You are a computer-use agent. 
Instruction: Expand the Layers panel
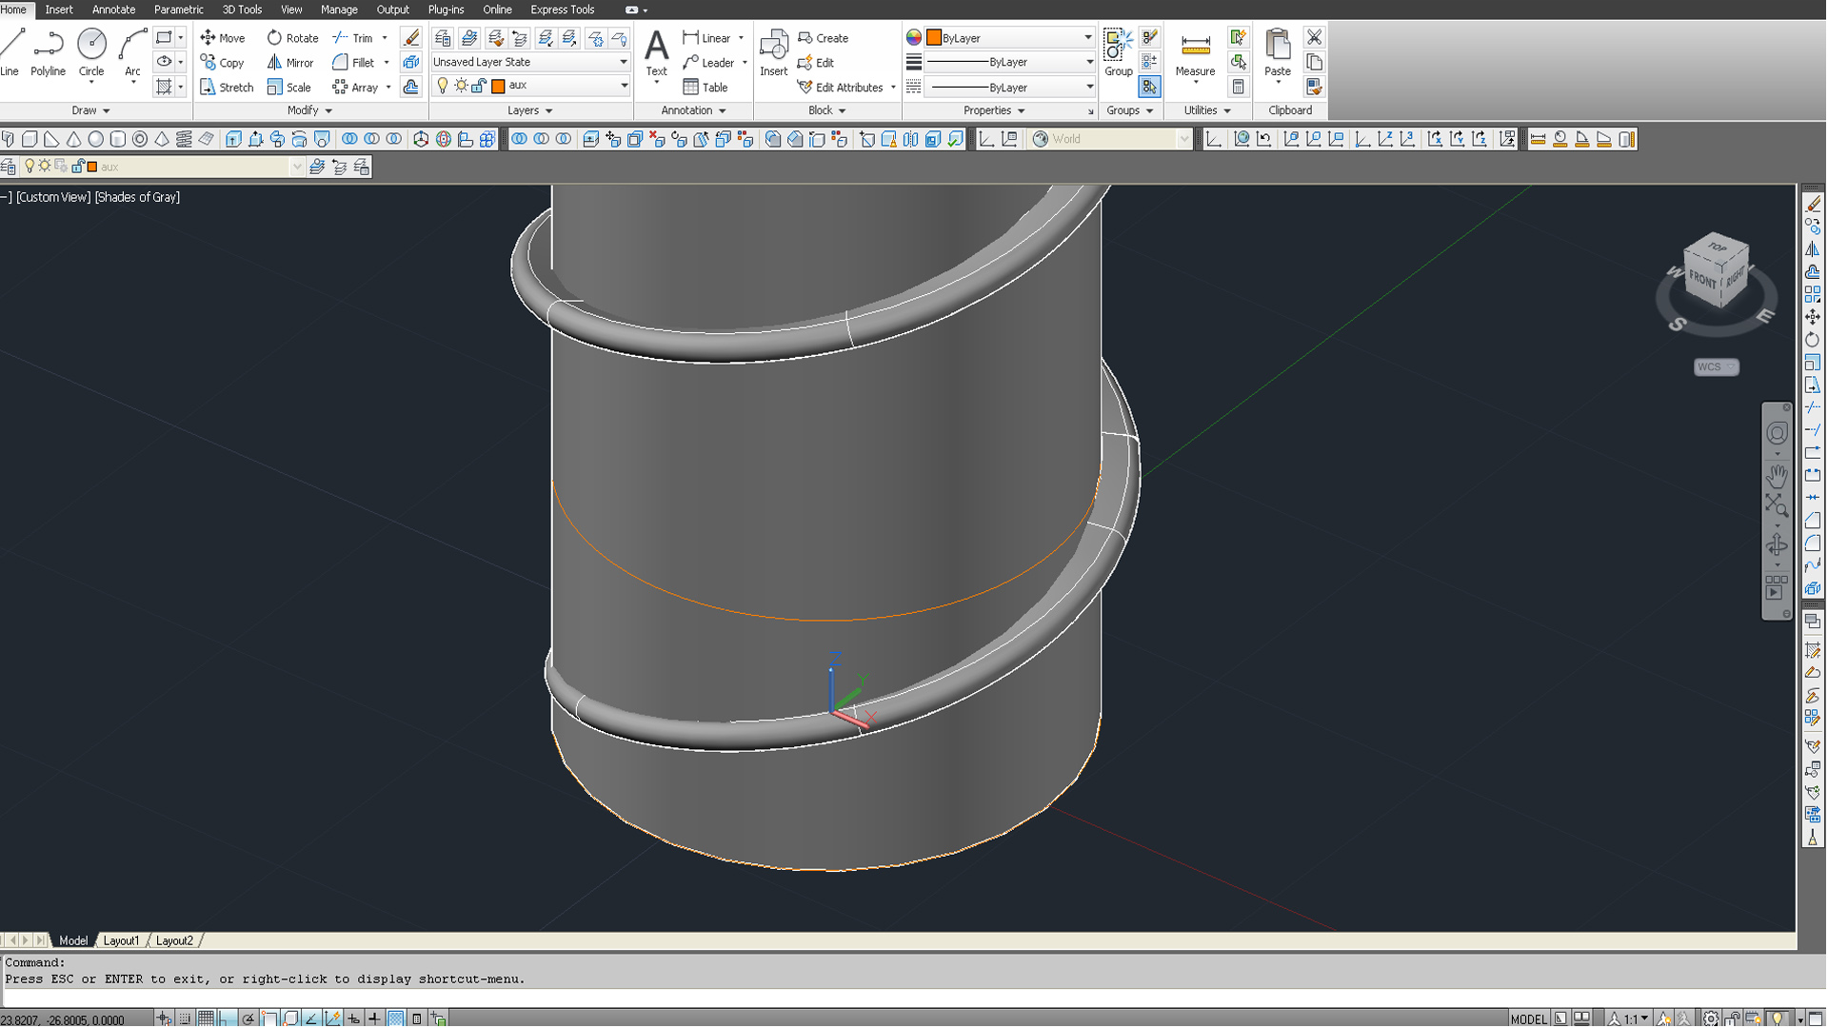click(529, 110)
